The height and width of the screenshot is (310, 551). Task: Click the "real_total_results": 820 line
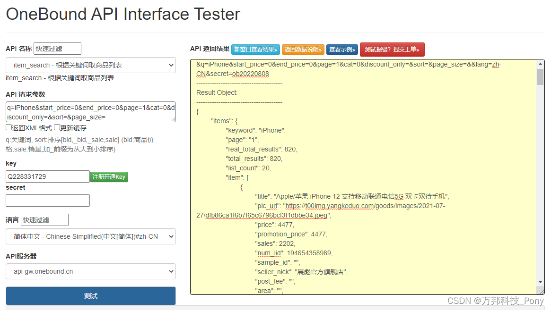pyautogui.click(x=262, y=150)
